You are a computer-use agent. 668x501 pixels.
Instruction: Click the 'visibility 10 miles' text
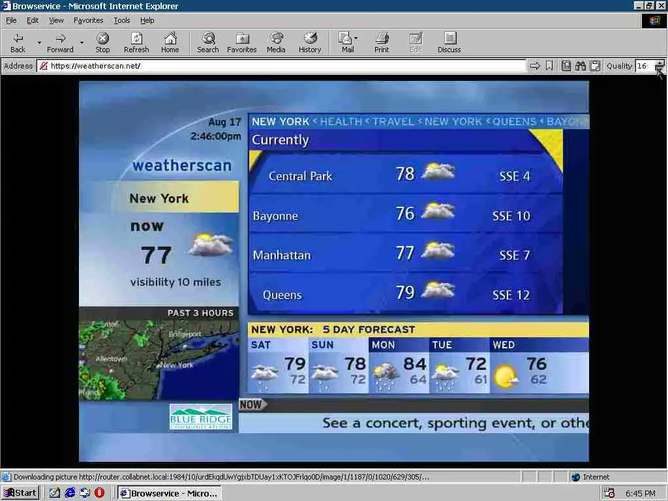click(175, 282)
